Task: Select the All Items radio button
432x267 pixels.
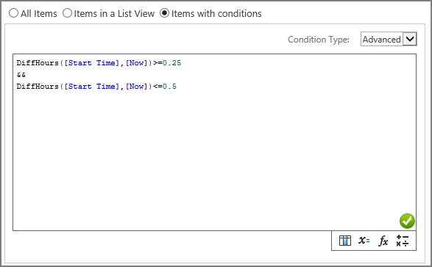Action: tap(13, 13)
